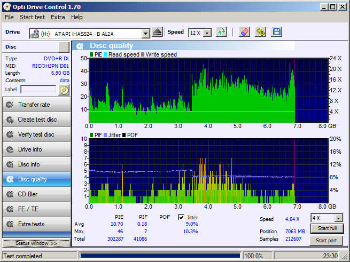Click the disc label apply icon
The image size is (350, 262).
[64, 90]
